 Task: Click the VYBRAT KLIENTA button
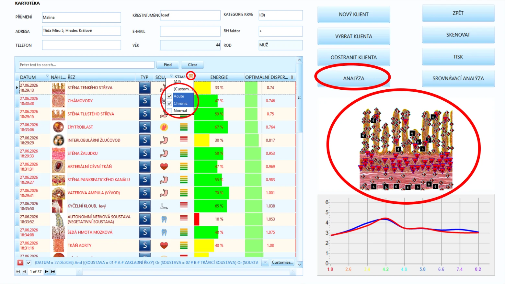point(354,36)
